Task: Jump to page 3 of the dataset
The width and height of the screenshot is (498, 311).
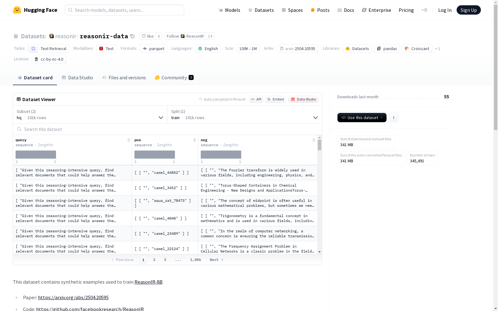Action: [x=165, y=260]
